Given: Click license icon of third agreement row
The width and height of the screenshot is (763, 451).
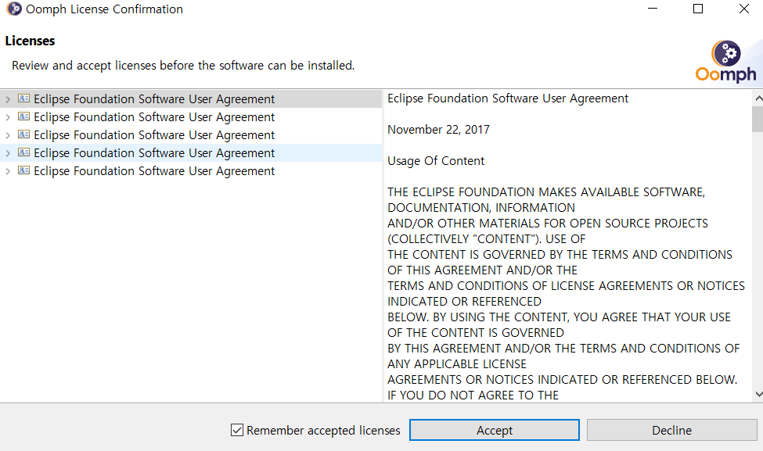Looking at the screenshot, I should click(23, 134).
